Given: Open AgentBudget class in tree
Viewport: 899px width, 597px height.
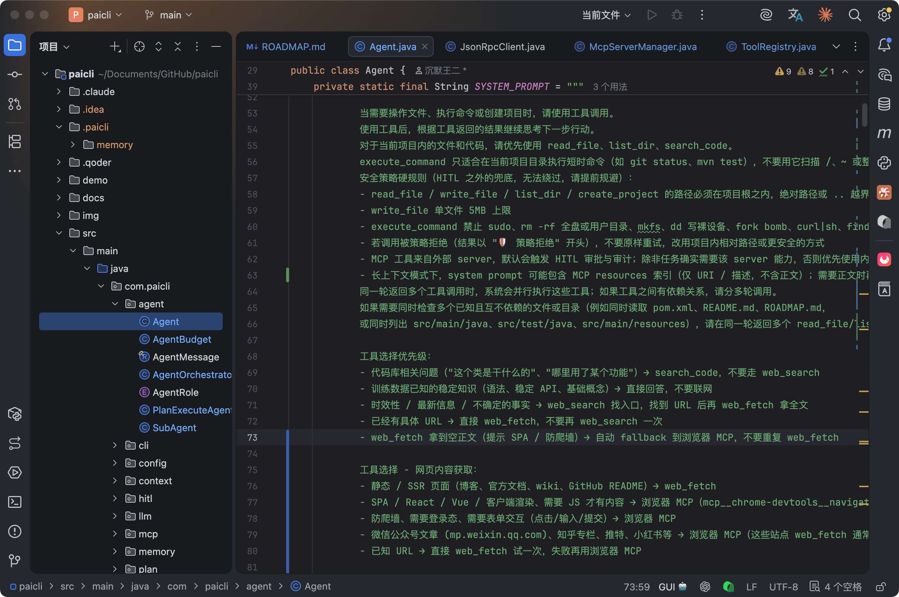Looking at the screenshot, I should point(182,339).
